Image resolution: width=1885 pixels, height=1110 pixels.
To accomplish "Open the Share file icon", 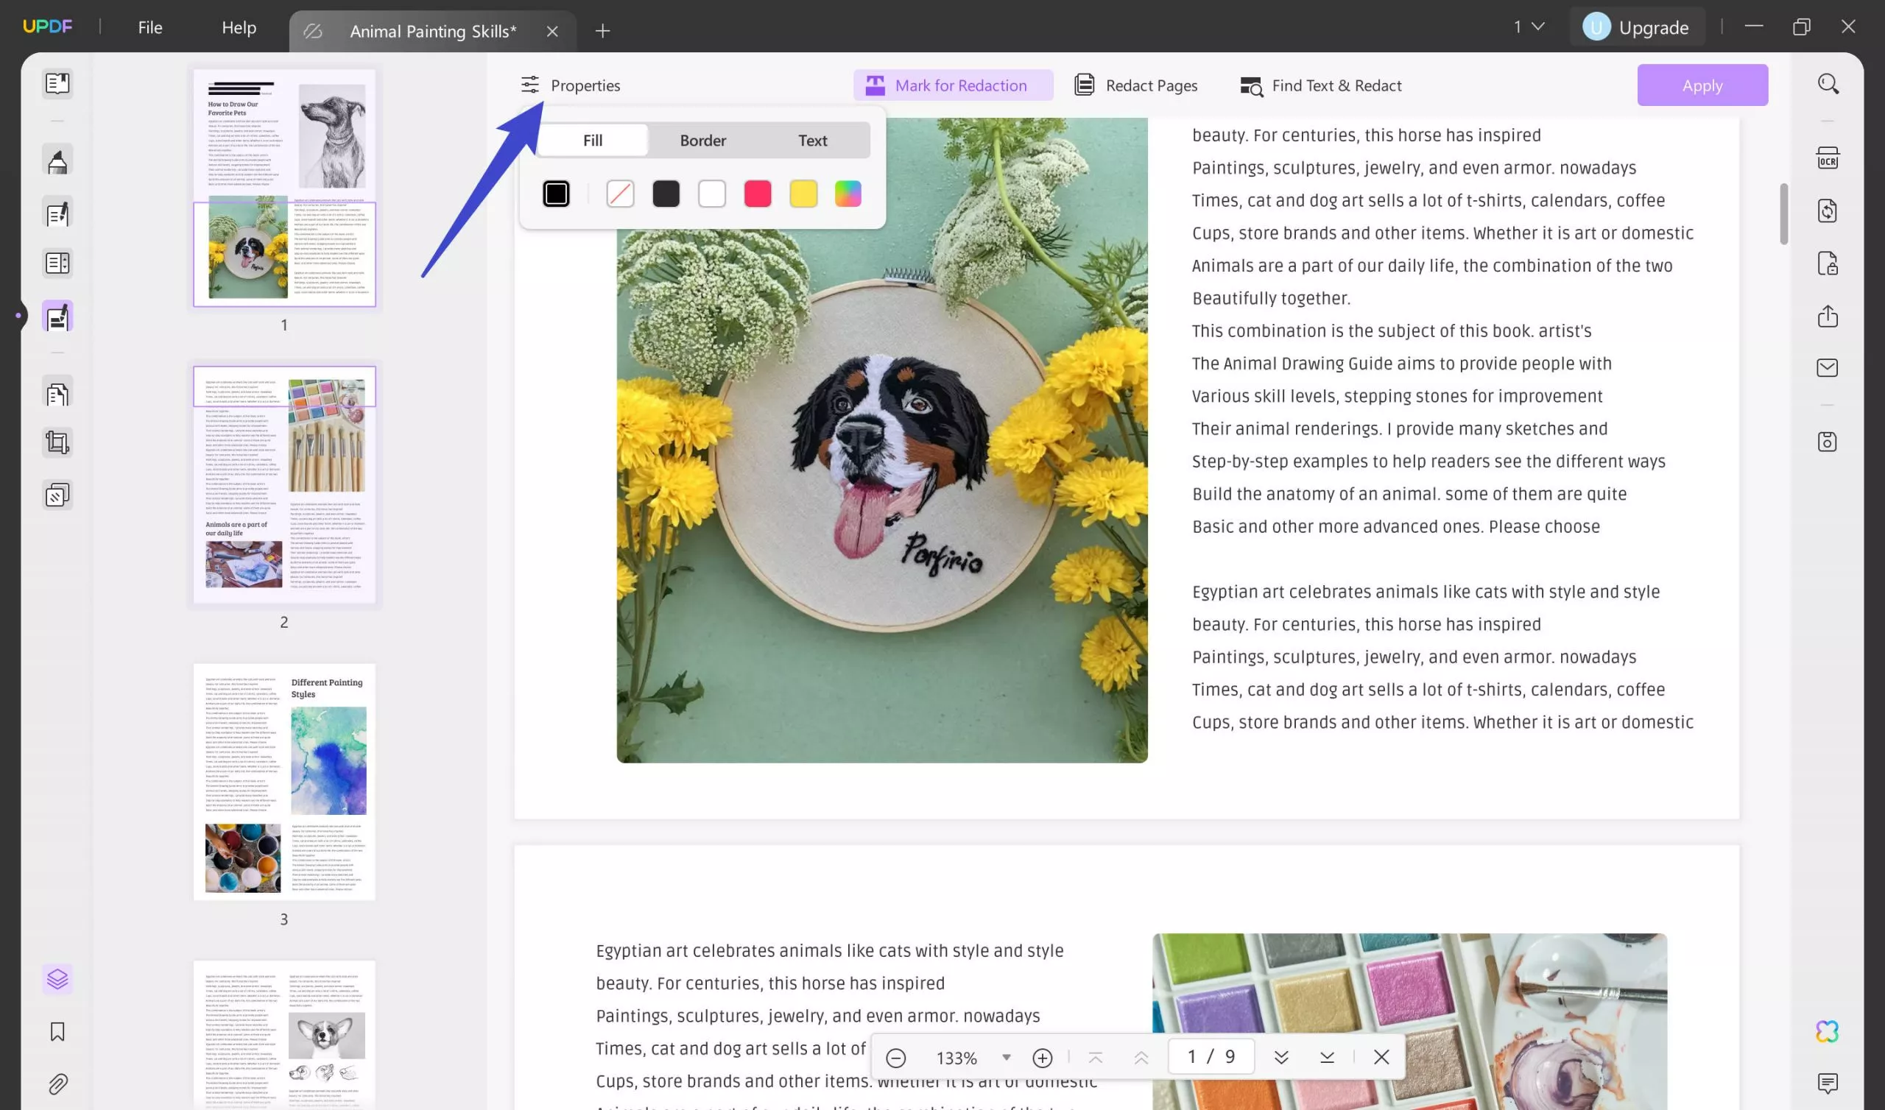I will point(1827,317).
